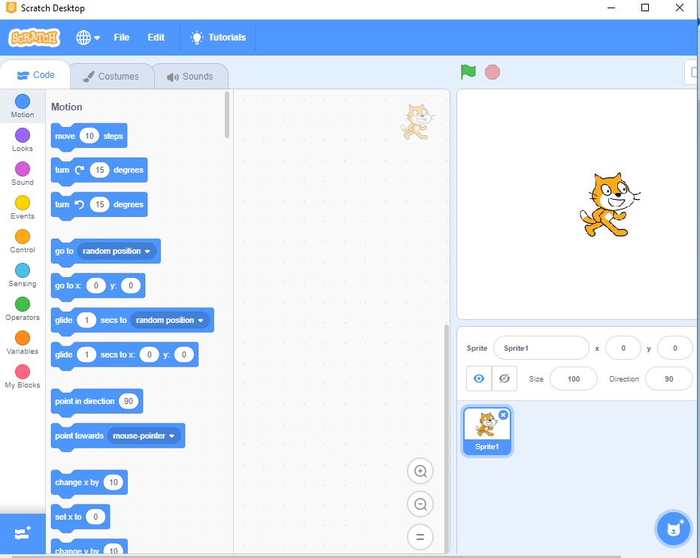The height and width of the screenshot is (558, 700).
Task: Click the first 1 value in glide to x block
Action: coord(86,354)
